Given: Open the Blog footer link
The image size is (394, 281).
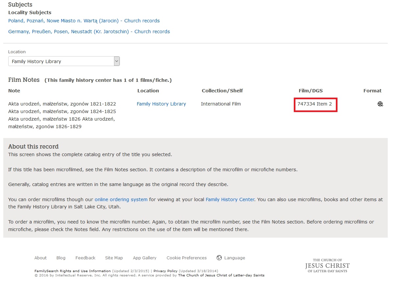Looking at the screenshot, I should point(61,258).
